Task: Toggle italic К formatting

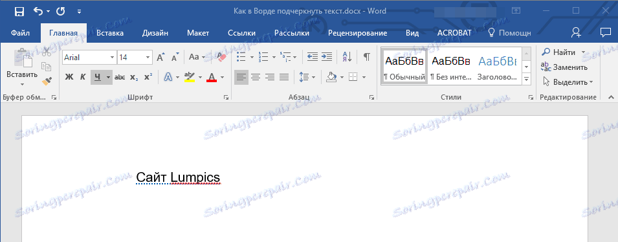Action: pos(83,77)
